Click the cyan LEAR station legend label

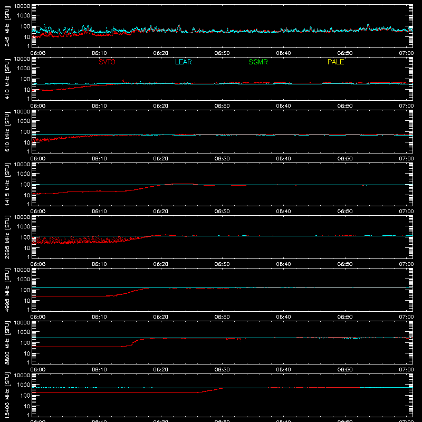(x=183, y=62)
